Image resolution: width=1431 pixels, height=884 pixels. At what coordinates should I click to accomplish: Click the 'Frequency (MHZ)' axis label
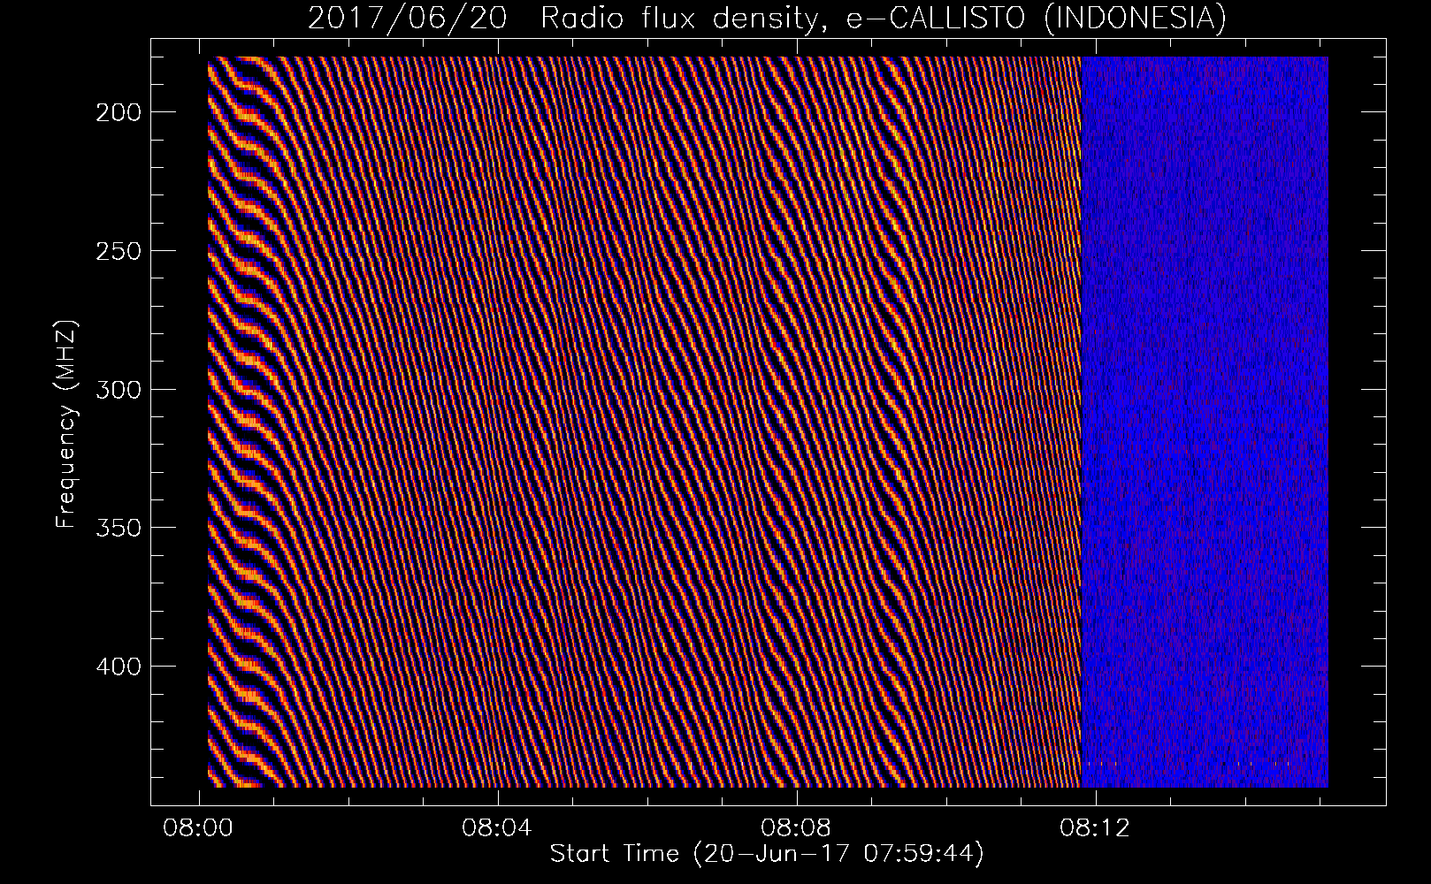pyautogui.click(x=67, y=424)
